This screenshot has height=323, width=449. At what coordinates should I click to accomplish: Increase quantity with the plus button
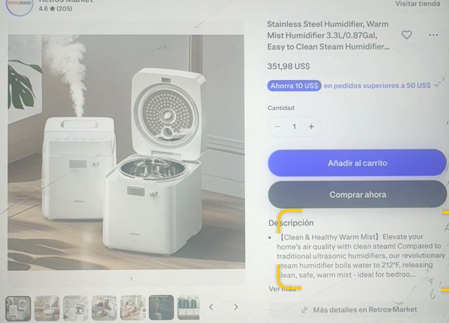pyautogui.click(x=311, y=126)
